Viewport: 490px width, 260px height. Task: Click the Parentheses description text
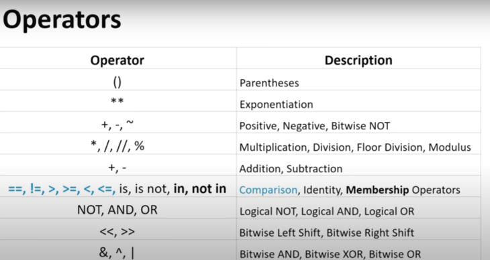pos(269,83)
